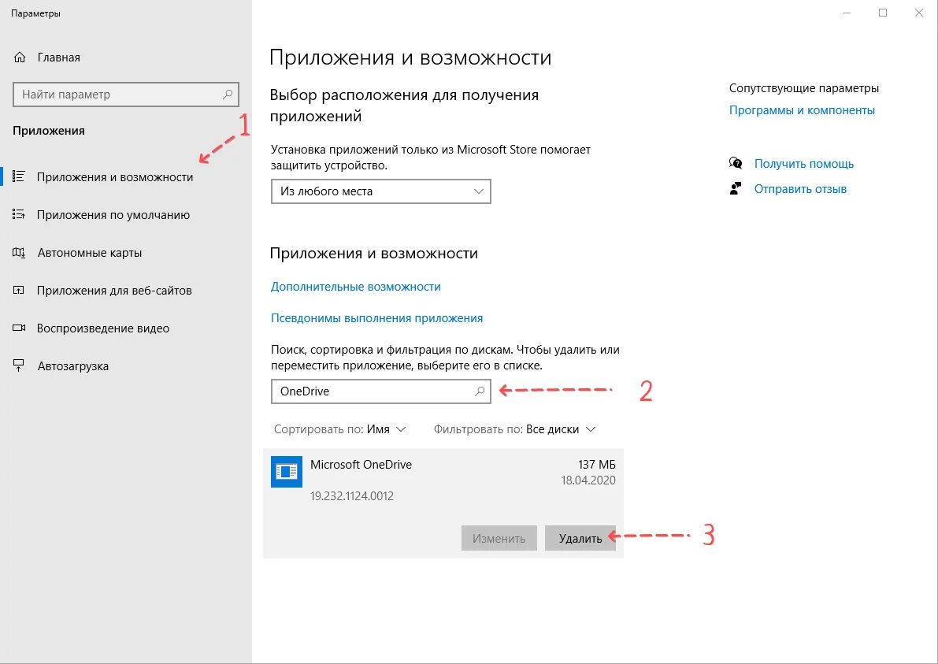The image size is (938, 664).
Task: Click the '137 МБ' size value
Action: (596, 464)
